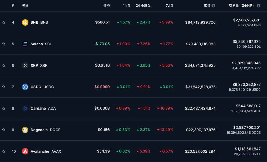Open the Avalanche AVAX coin page
Viewport: 267px width, 162px height.
point(46,151)
